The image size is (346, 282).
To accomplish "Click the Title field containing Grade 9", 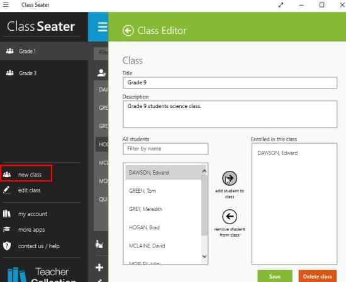I will tap(230, 83).
